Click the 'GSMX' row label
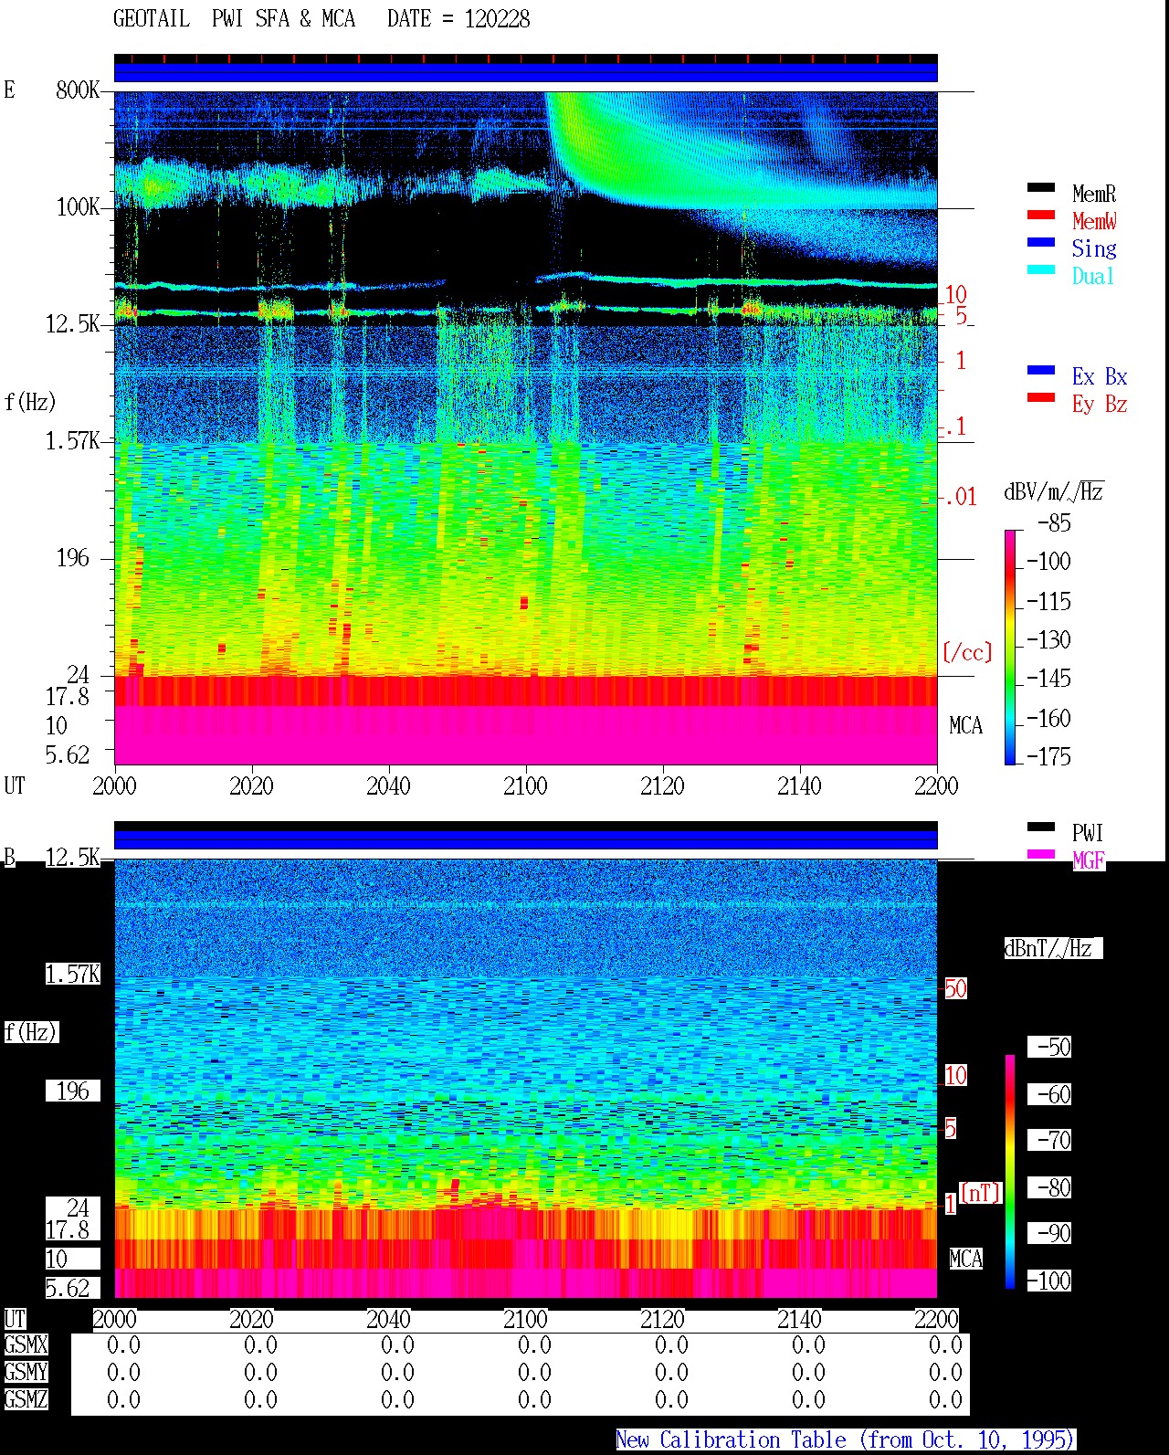The image size is (1169, 1455). click(x=26, y=1345)
